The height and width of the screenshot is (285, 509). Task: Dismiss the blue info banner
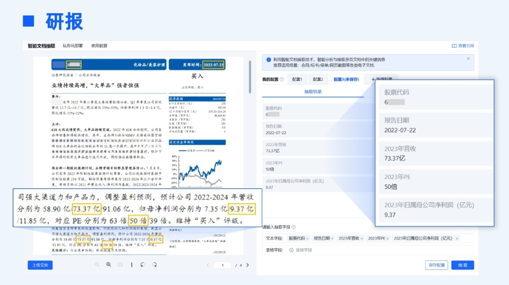(x=468, y=59)
